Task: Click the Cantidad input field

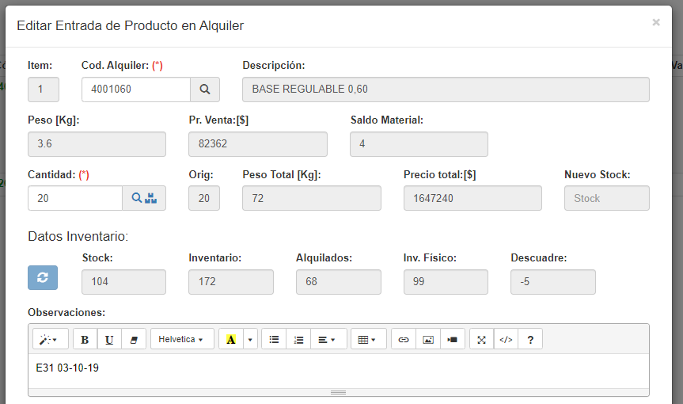Action: (x=74, y=198)
